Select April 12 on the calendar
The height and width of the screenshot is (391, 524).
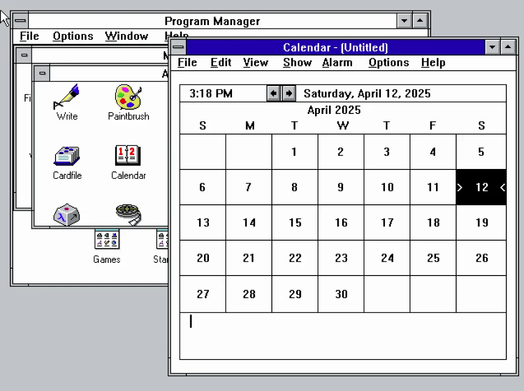pyautogui.click(x=481, y=187)
